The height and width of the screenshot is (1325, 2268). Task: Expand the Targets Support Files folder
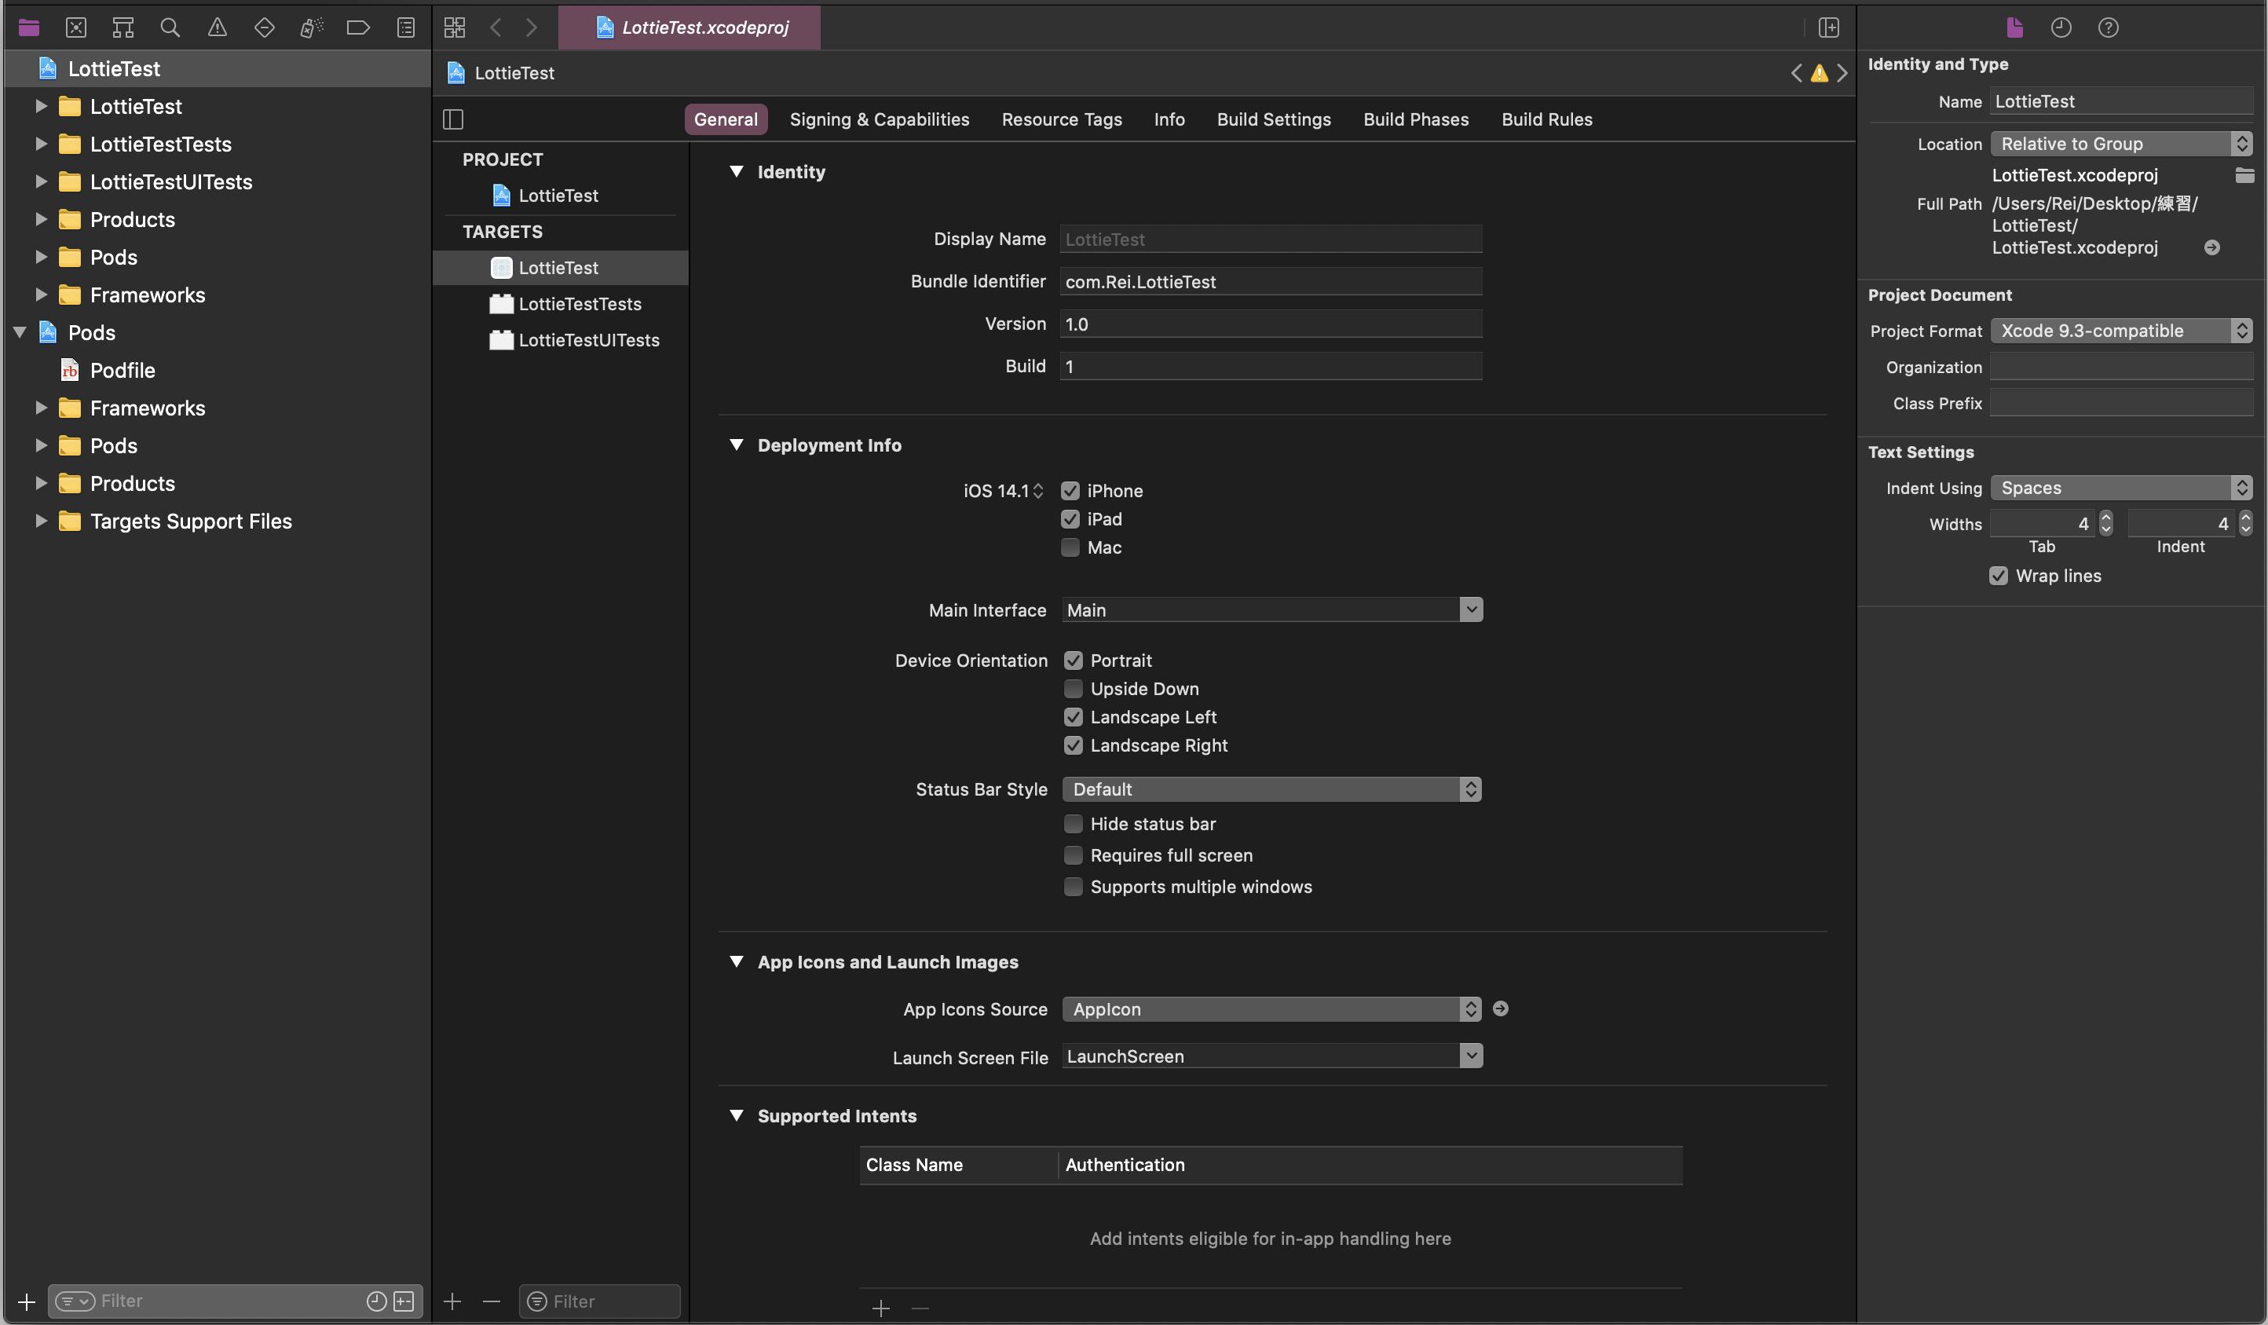(x=41, y=522)
